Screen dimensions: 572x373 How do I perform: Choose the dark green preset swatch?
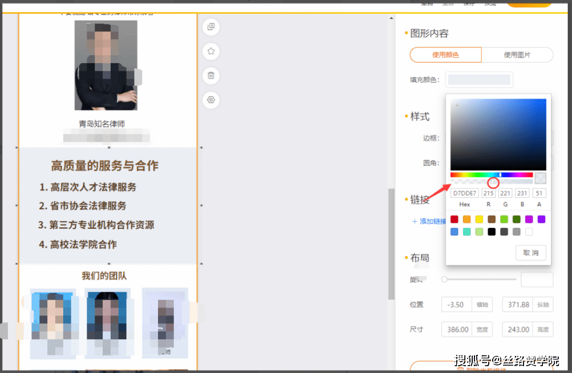point(517,219)
